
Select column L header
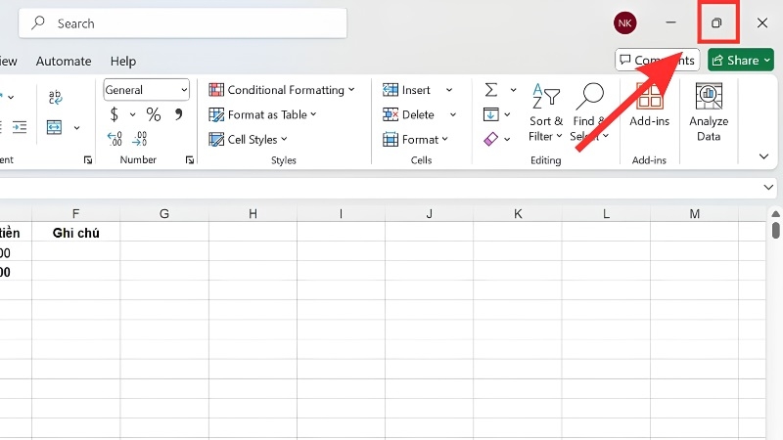pos(606,214)
